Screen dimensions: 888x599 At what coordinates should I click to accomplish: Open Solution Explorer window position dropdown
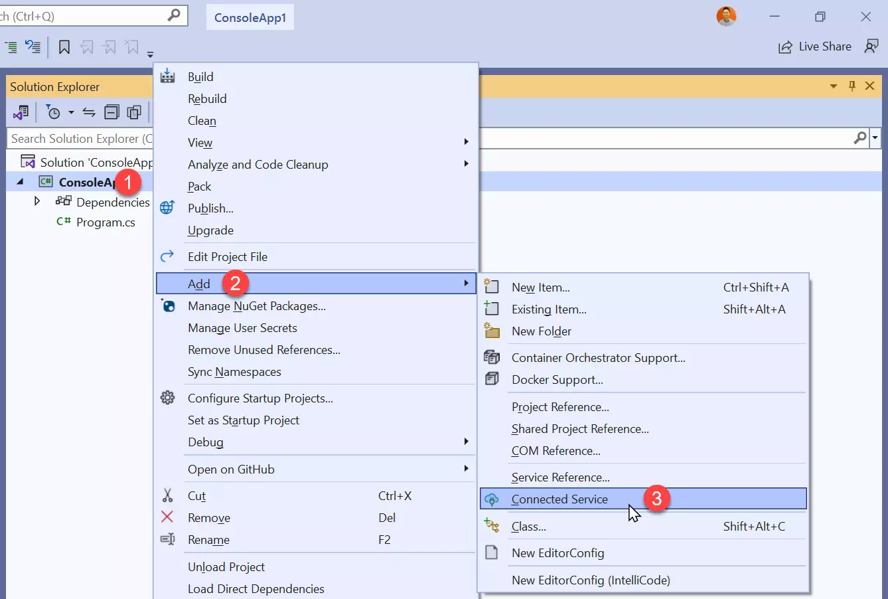pos(834,86)
